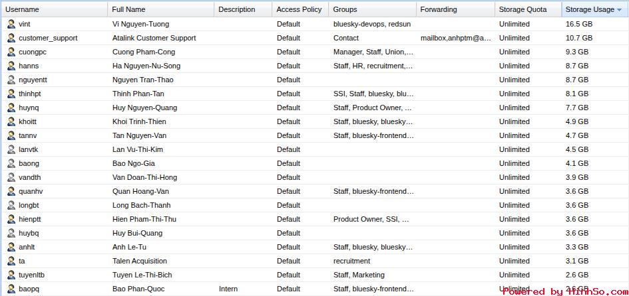Image resolution: width=629 pixels, height=296 pixels.
Task: Click the avatar icon for hanns
Action: click(11, 66)
